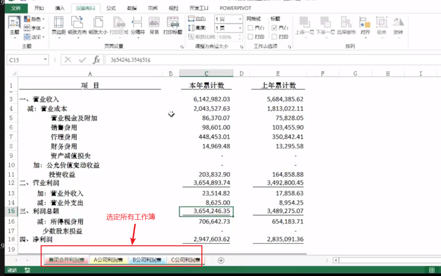Open the Margins (页边距) tool

click(x=58, y=25)
